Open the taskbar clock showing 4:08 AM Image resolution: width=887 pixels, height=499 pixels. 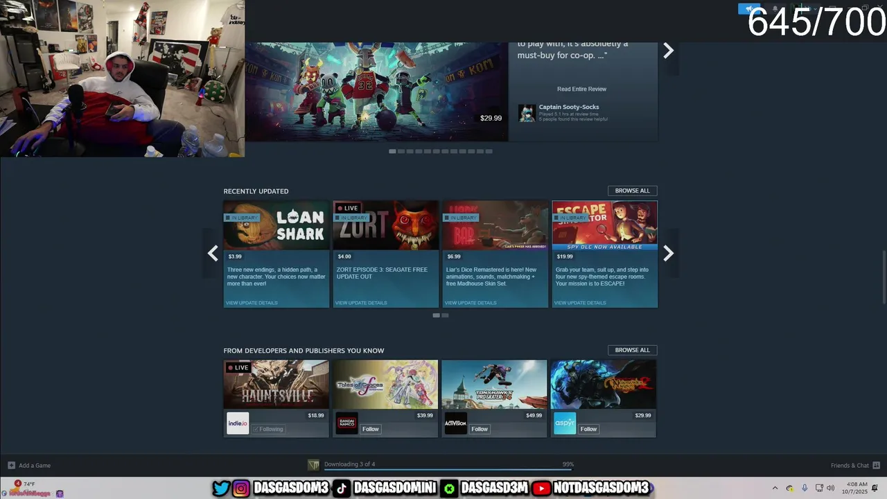pos(854,488)
